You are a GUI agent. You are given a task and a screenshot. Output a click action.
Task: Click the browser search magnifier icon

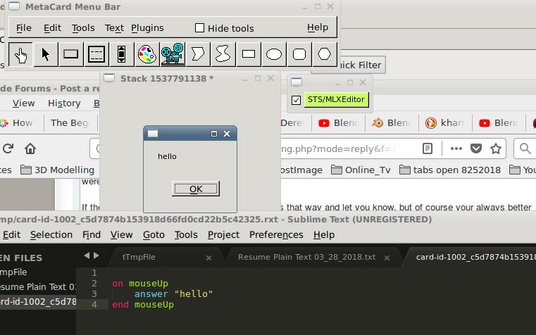(x=525, y=148)
